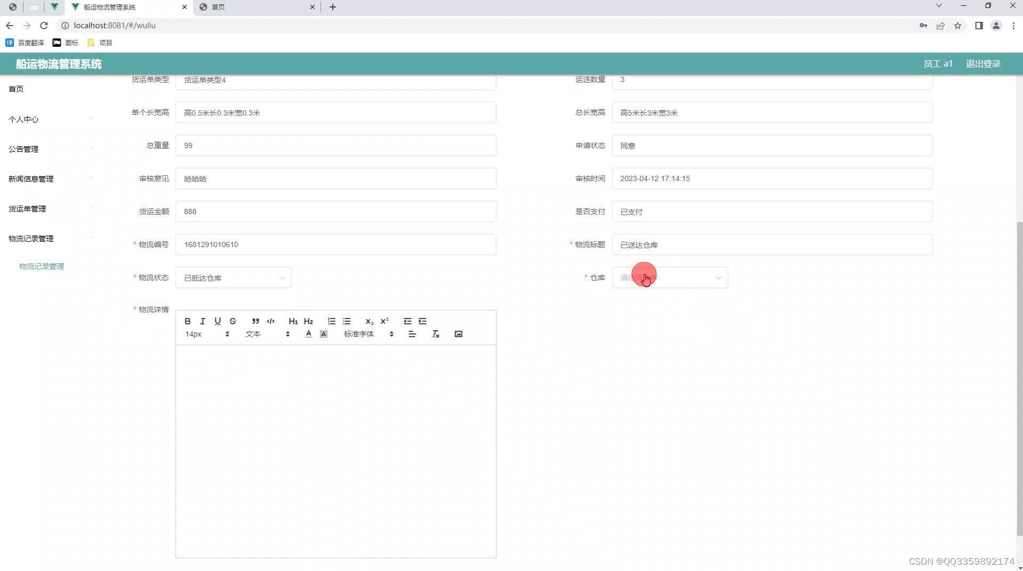Bookmark this page with the star icon
This screenshot has height=571, width=1023.
click(x=957, y=26)
